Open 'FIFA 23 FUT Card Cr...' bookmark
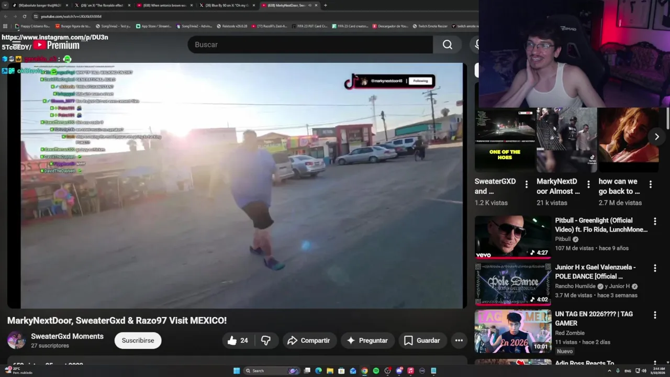This screenshot has width=670, height=377. tap(309, 26)
